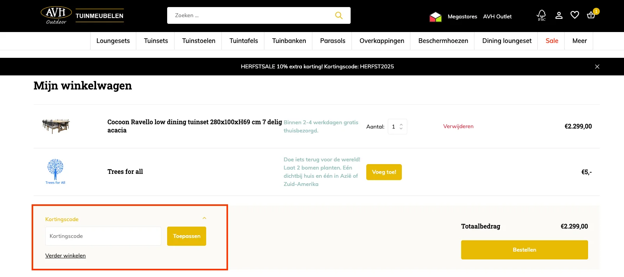Open the Loungesets category
The width and height of the screenshot is (624, 277).
pos(113,41)
